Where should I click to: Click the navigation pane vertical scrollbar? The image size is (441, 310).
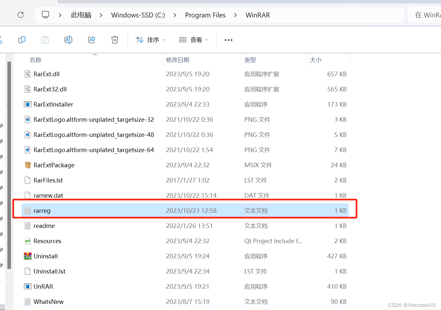click(x=9, y=165)
